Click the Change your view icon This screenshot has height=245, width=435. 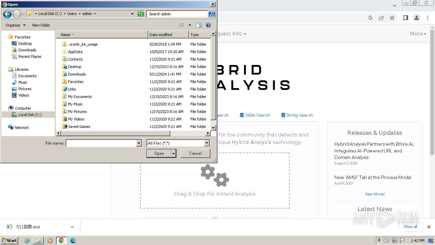pyautogui.click(x=181, y=25)
